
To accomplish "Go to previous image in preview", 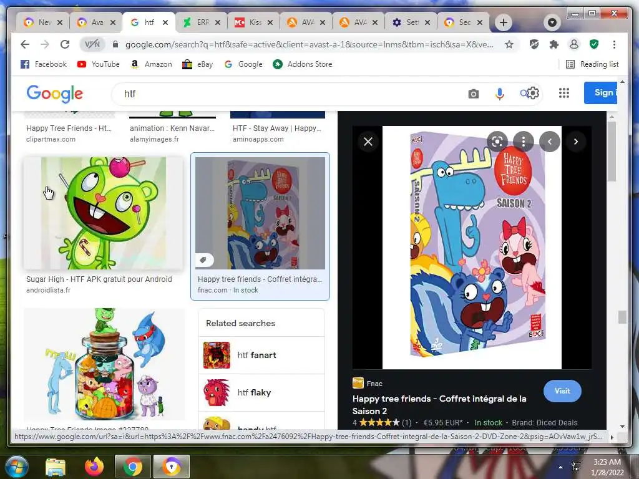I will 550,142.
